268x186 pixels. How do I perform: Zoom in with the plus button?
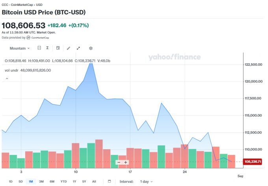[126, 162]
